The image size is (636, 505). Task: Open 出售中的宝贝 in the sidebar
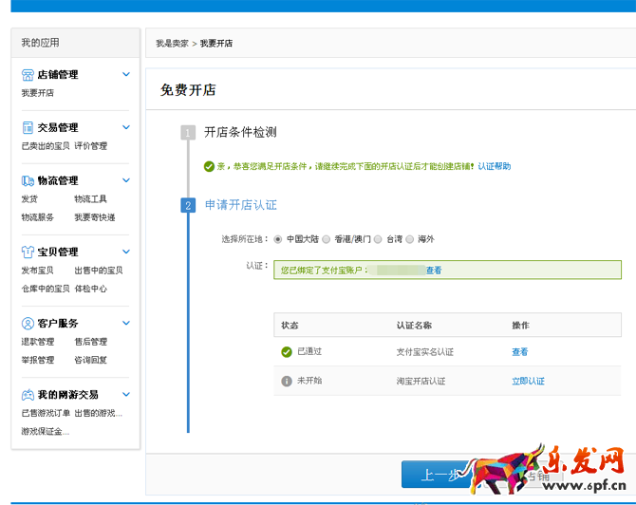pyautogui.click(x=99, y=271)
